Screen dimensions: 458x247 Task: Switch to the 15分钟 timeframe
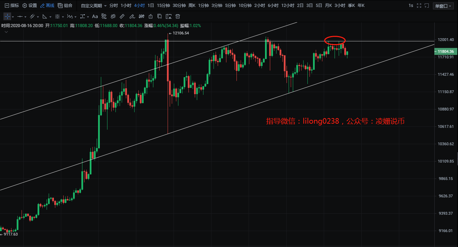click(x=163, y=6)
